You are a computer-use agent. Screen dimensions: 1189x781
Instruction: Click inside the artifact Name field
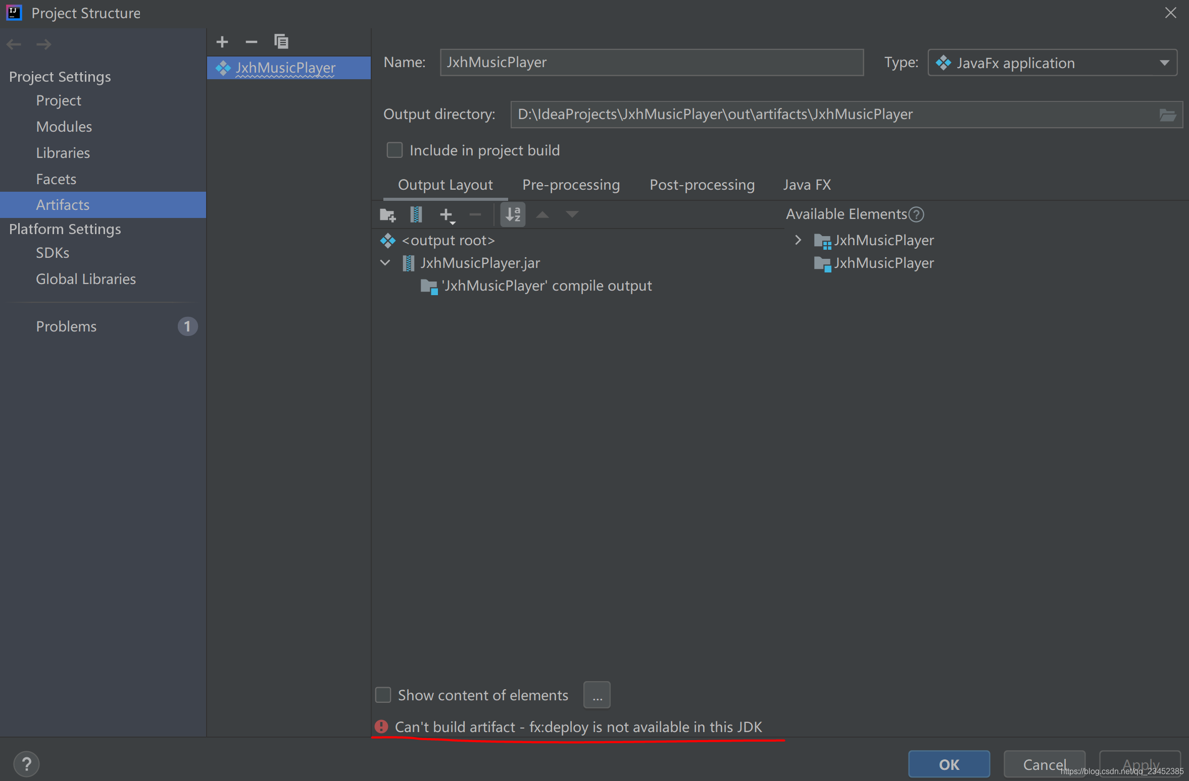(x=652, y=62)
